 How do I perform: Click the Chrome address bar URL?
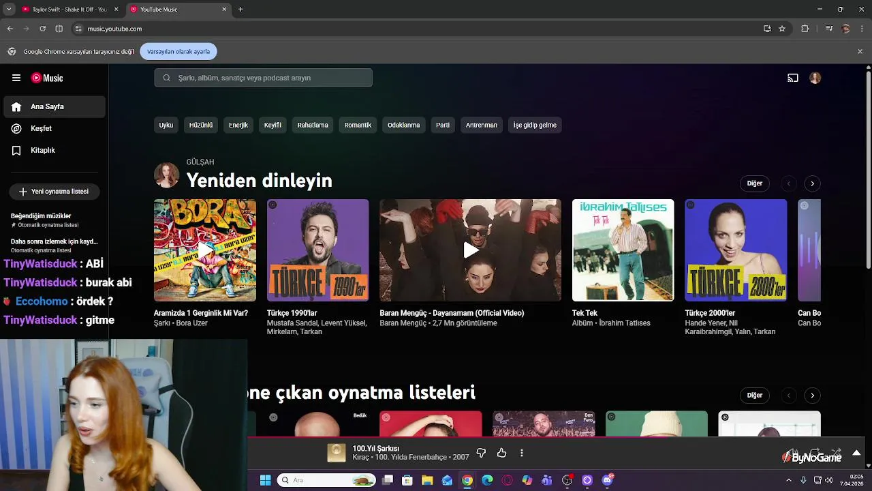click(x=114, y=29)
